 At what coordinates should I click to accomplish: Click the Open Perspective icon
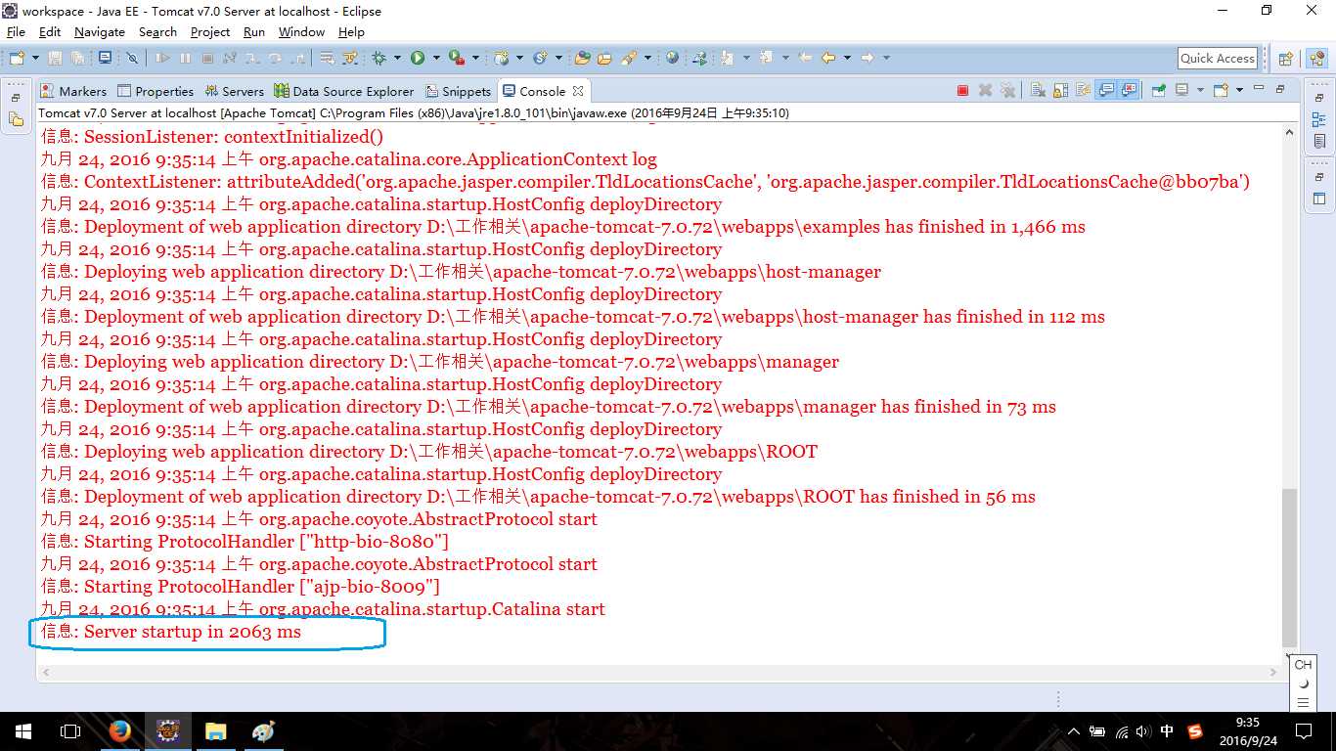pos(1285,59)
